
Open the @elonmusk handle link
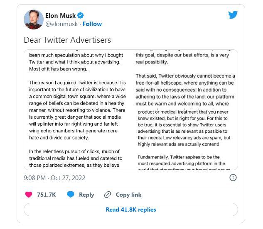(x=61, y=24)
